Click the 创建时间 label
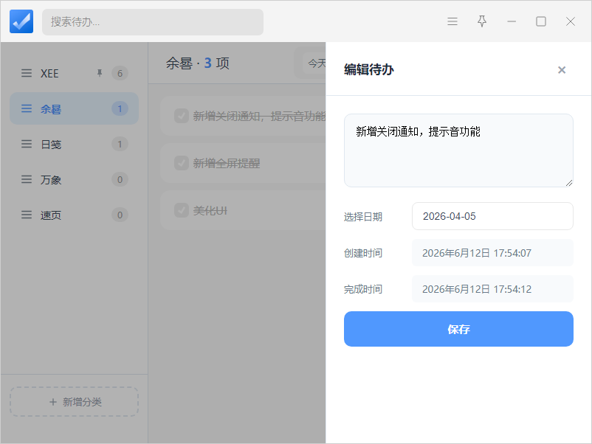The image size is (592, 444). pos(363,253)
